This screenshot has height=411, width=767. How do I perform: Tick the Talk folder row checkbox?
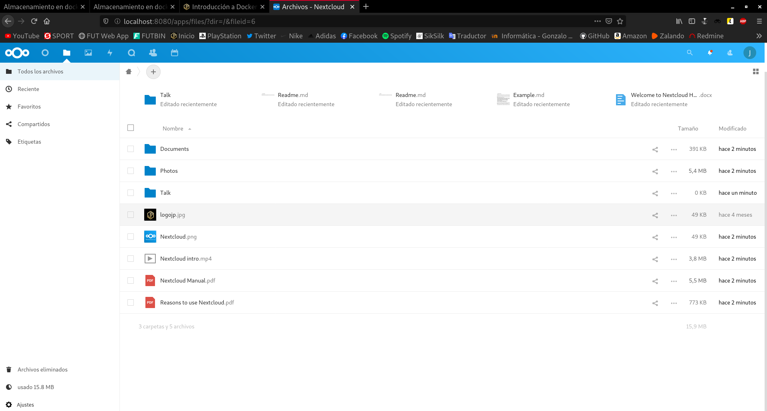131,193
